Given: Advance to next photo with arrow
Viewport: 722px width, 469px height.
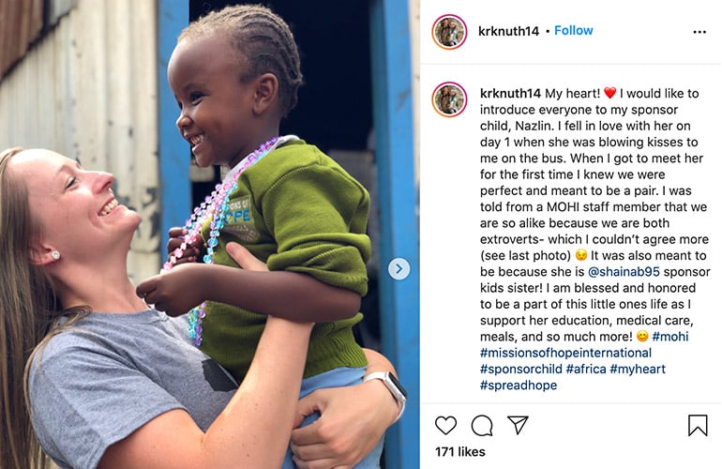Looking at the screenshot, I should pos(399,268).
